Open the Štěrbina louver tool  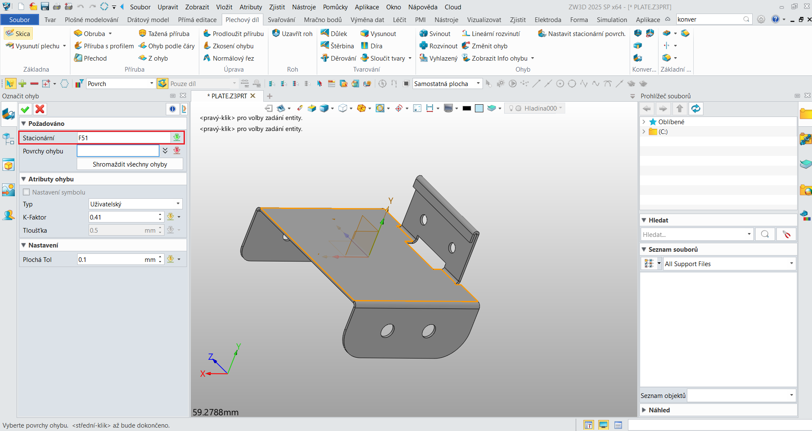pyautogui.click(x=337, y=46)
